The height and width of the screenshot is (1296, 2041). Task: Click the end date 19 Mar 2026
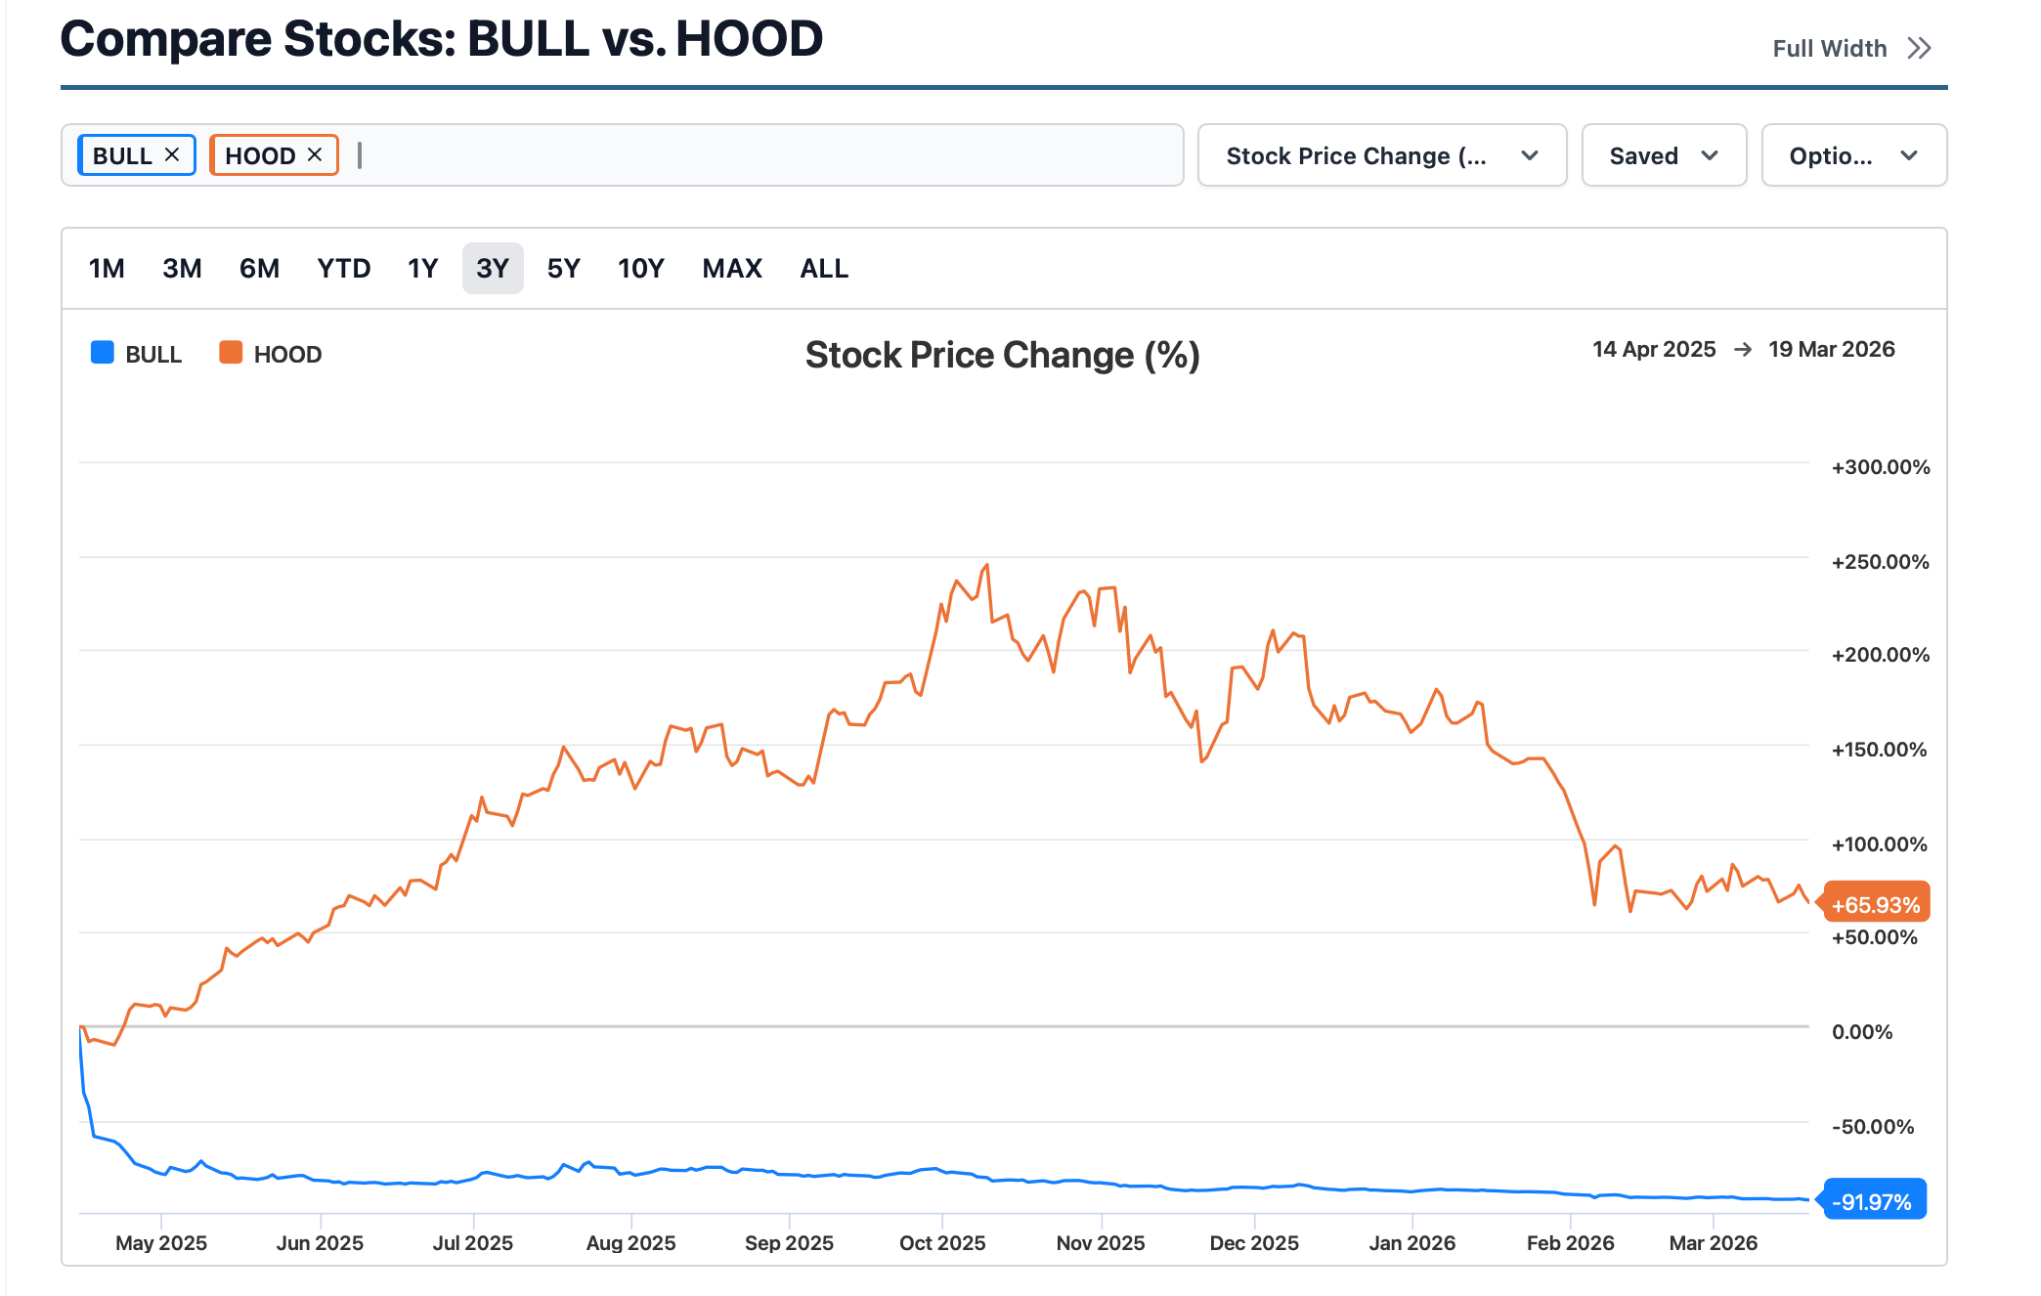click(x=1831, y=350)
